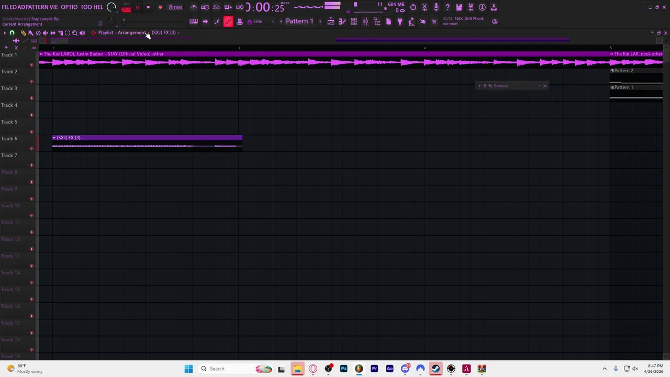Click the pause button in transport controls
The width and height of the screenshot is (670, 377).
[137, 7]
